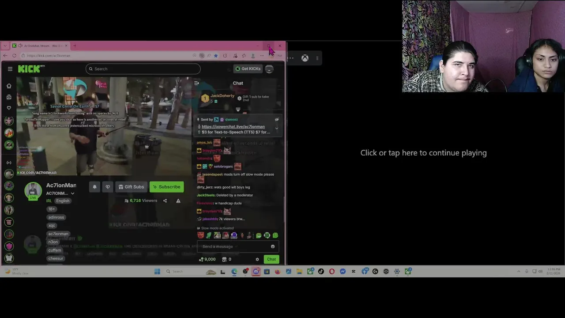
Task: Select the cuffem tag
Action: [55, 250]
